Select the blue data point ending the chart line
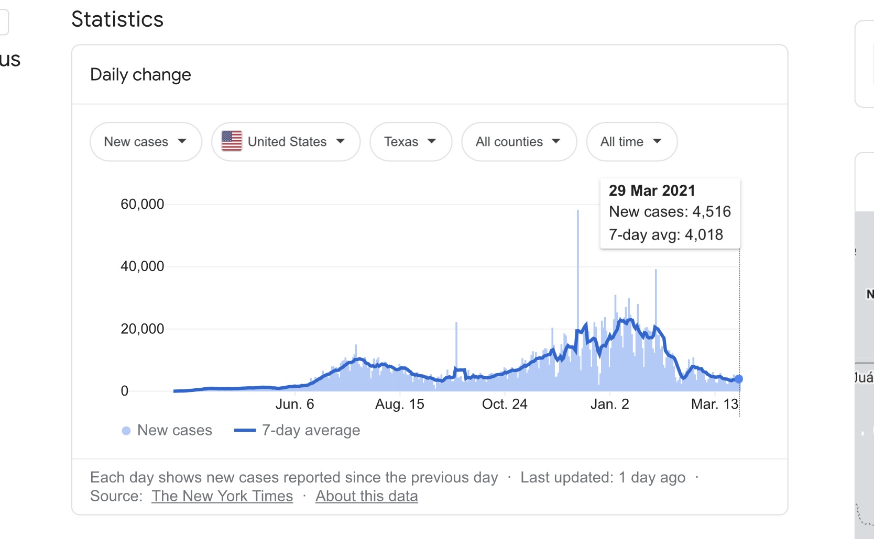 point(738,379)
